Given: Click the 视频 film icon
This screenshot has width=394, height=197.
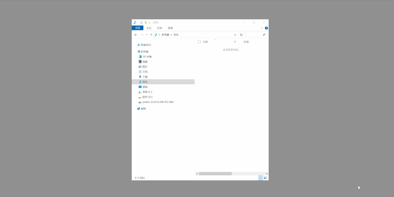Looking at the screenshot, I should tap(140, 62).
